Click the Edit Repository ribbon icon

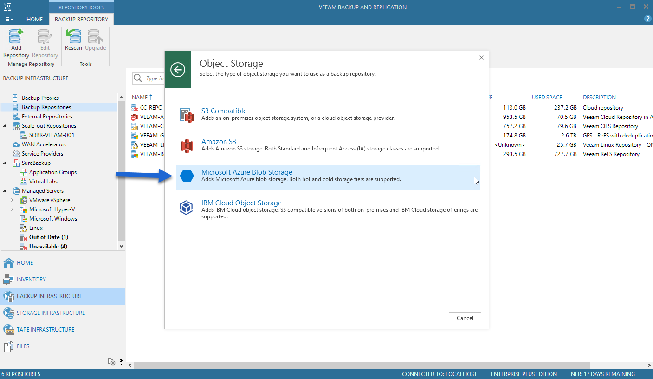pos(45,36)
